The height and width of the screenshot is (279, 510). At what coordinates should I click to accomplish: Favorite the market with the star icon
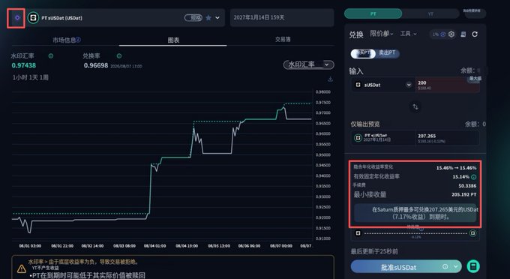point(208,18)
